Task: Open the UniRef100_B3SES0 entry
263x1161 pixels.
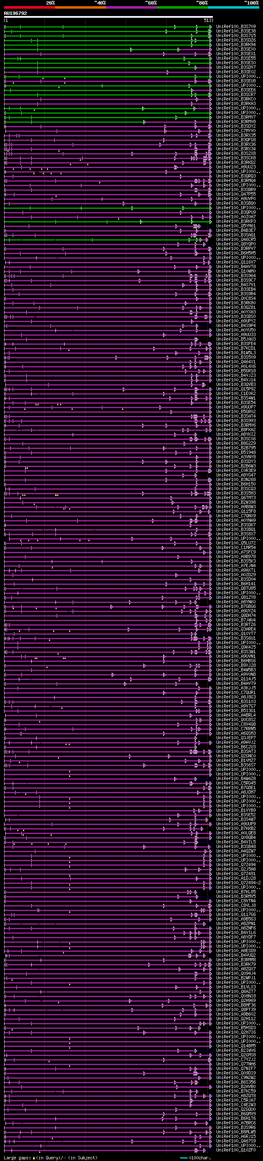Action: pyautogui.click(x=236, y=63)
